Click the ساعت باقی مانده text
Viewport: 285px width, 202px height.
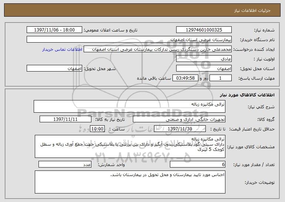coord(154,78)
